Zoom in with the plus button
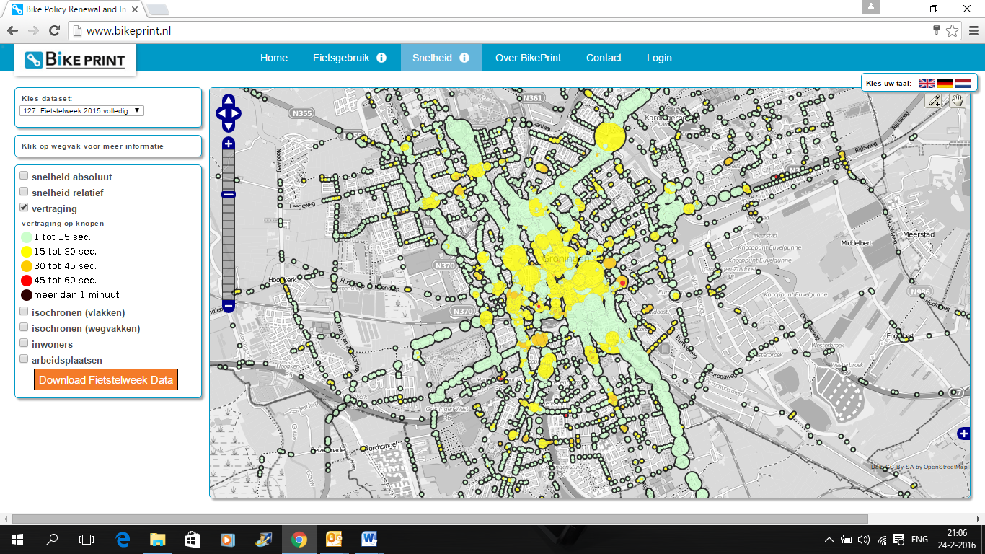This screenshot has height=554, width=985. (229, 144)
